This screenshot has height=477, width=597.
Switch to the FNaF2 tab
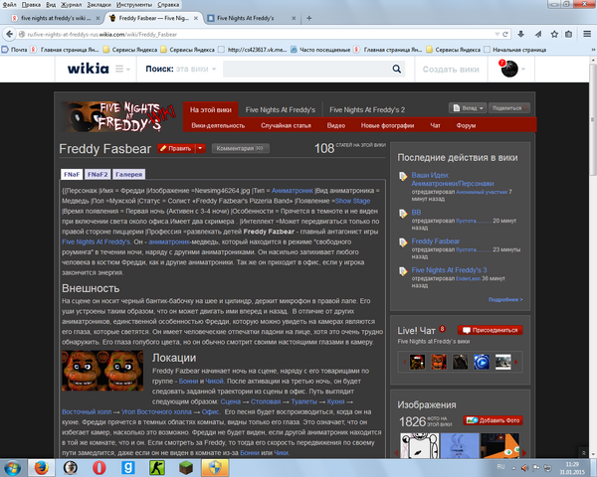point(98,174)
